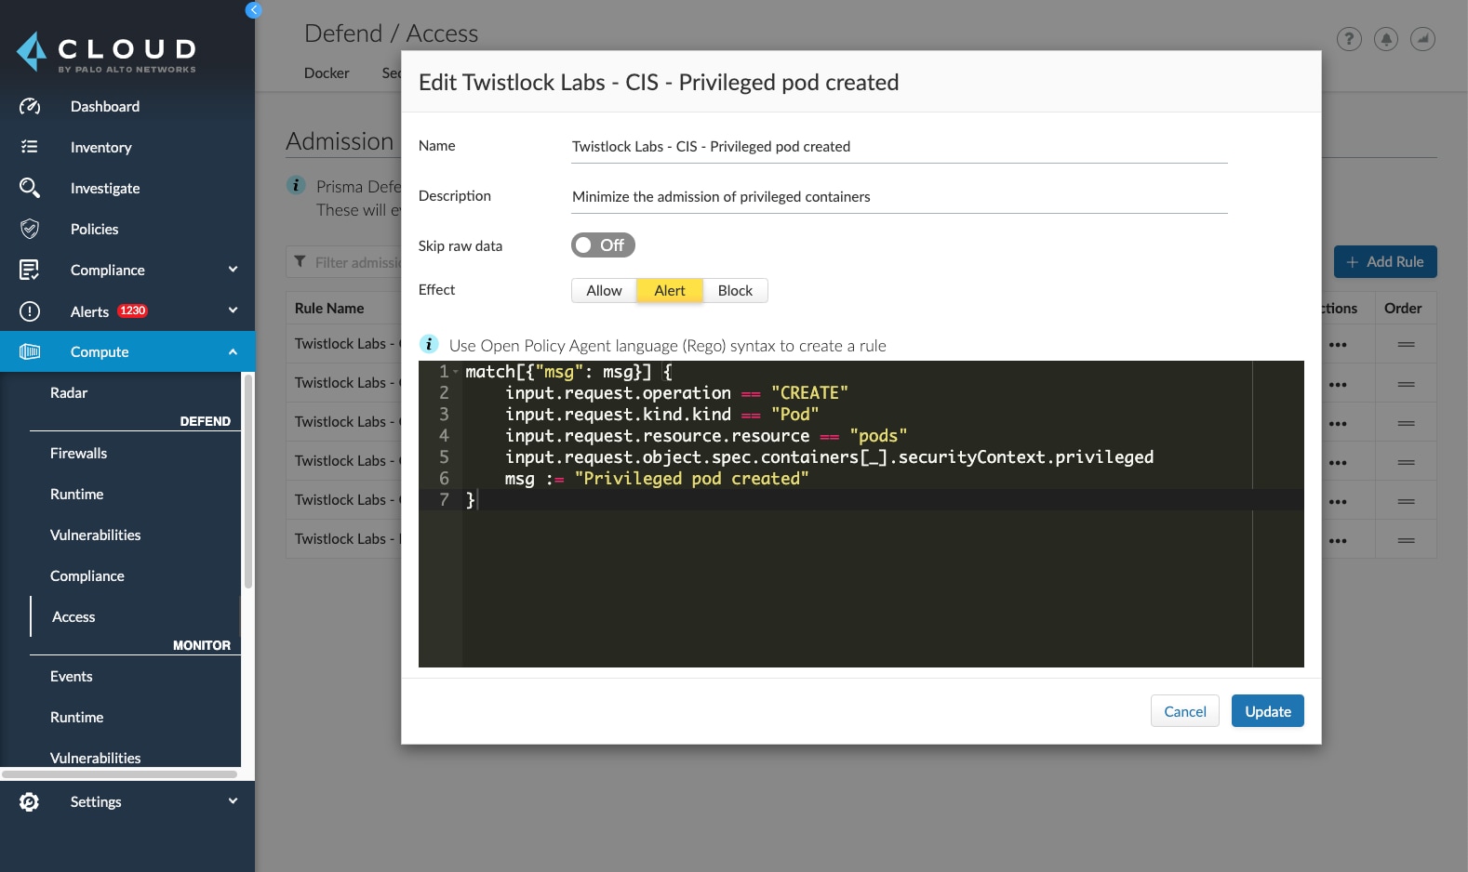Click the sidebar vertical scrollbar
The height and width of the screenshot is (872, 1468).
click(x=247, y=481)
